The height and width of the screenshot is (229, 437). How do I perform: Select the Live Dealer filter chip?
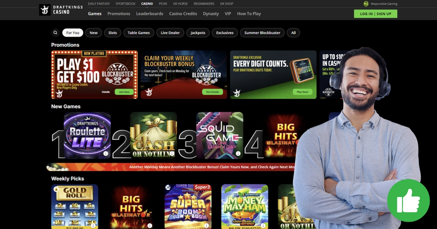click(x=170, y=33)
